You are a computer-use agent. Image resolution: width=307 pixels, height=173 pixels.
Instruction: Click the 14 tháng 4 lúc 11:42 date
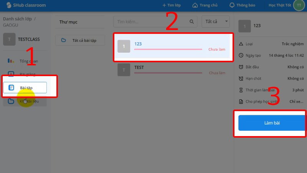[x=286, y=55]
